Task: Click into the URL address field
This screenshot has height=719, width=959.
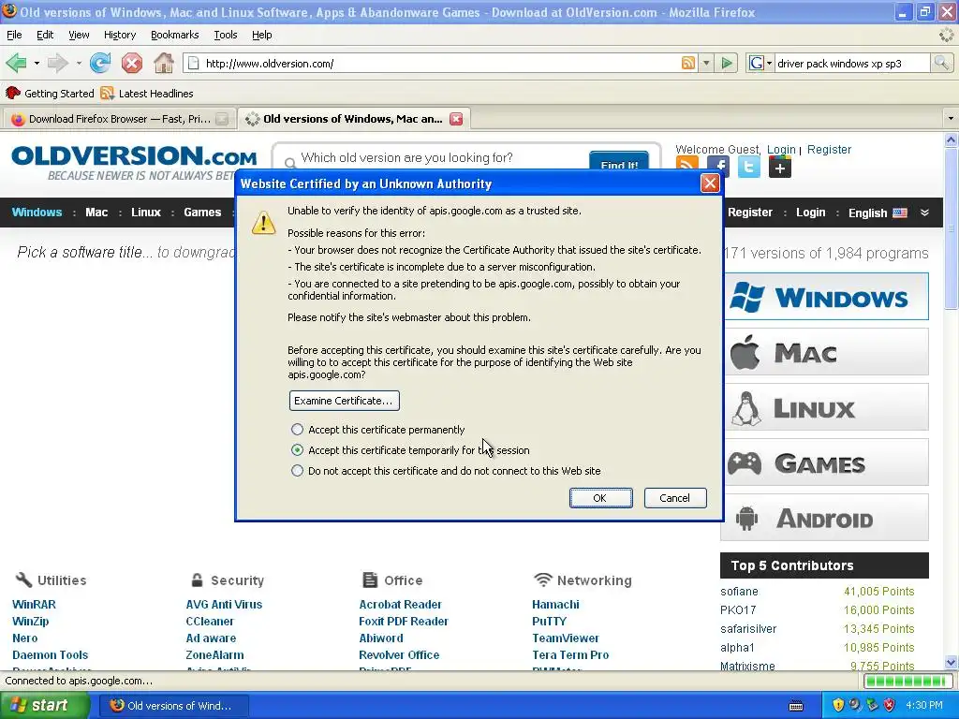Action: tap(440, 63)
